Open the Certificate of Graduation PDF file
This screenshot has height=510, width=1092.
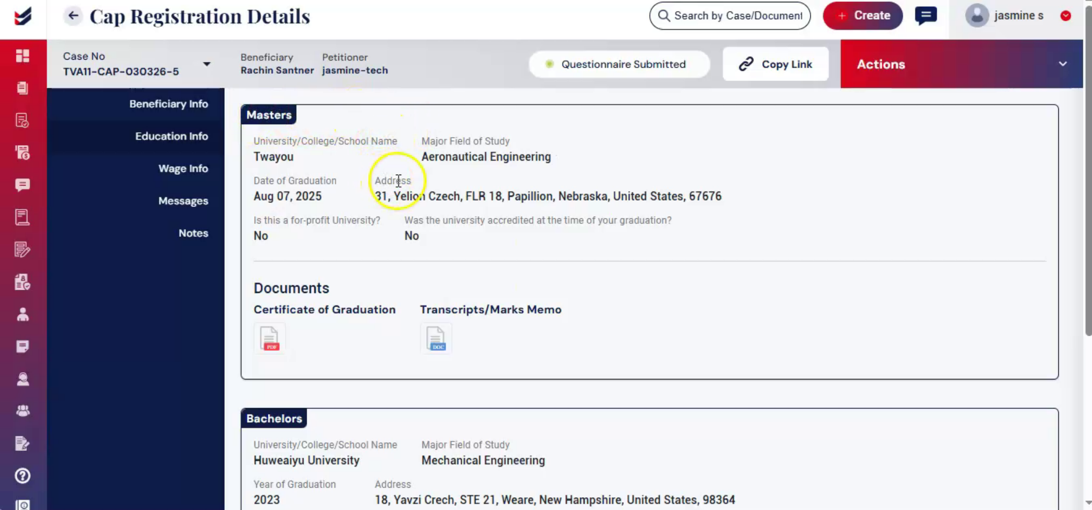pos(269,338)
